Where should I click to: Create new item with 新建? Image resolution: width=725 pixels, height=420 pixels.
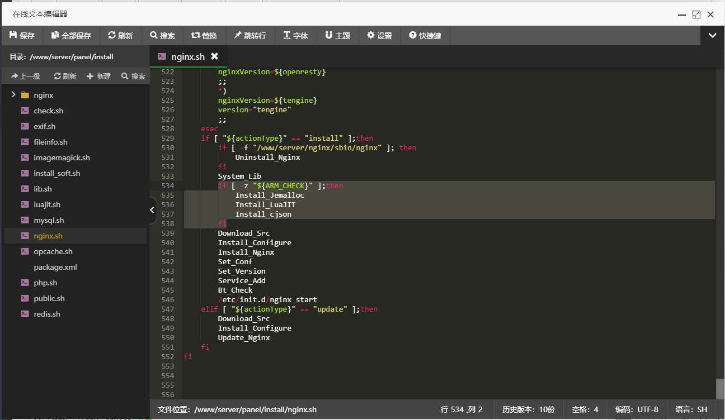pyautogui.click(x=99, y=76)
